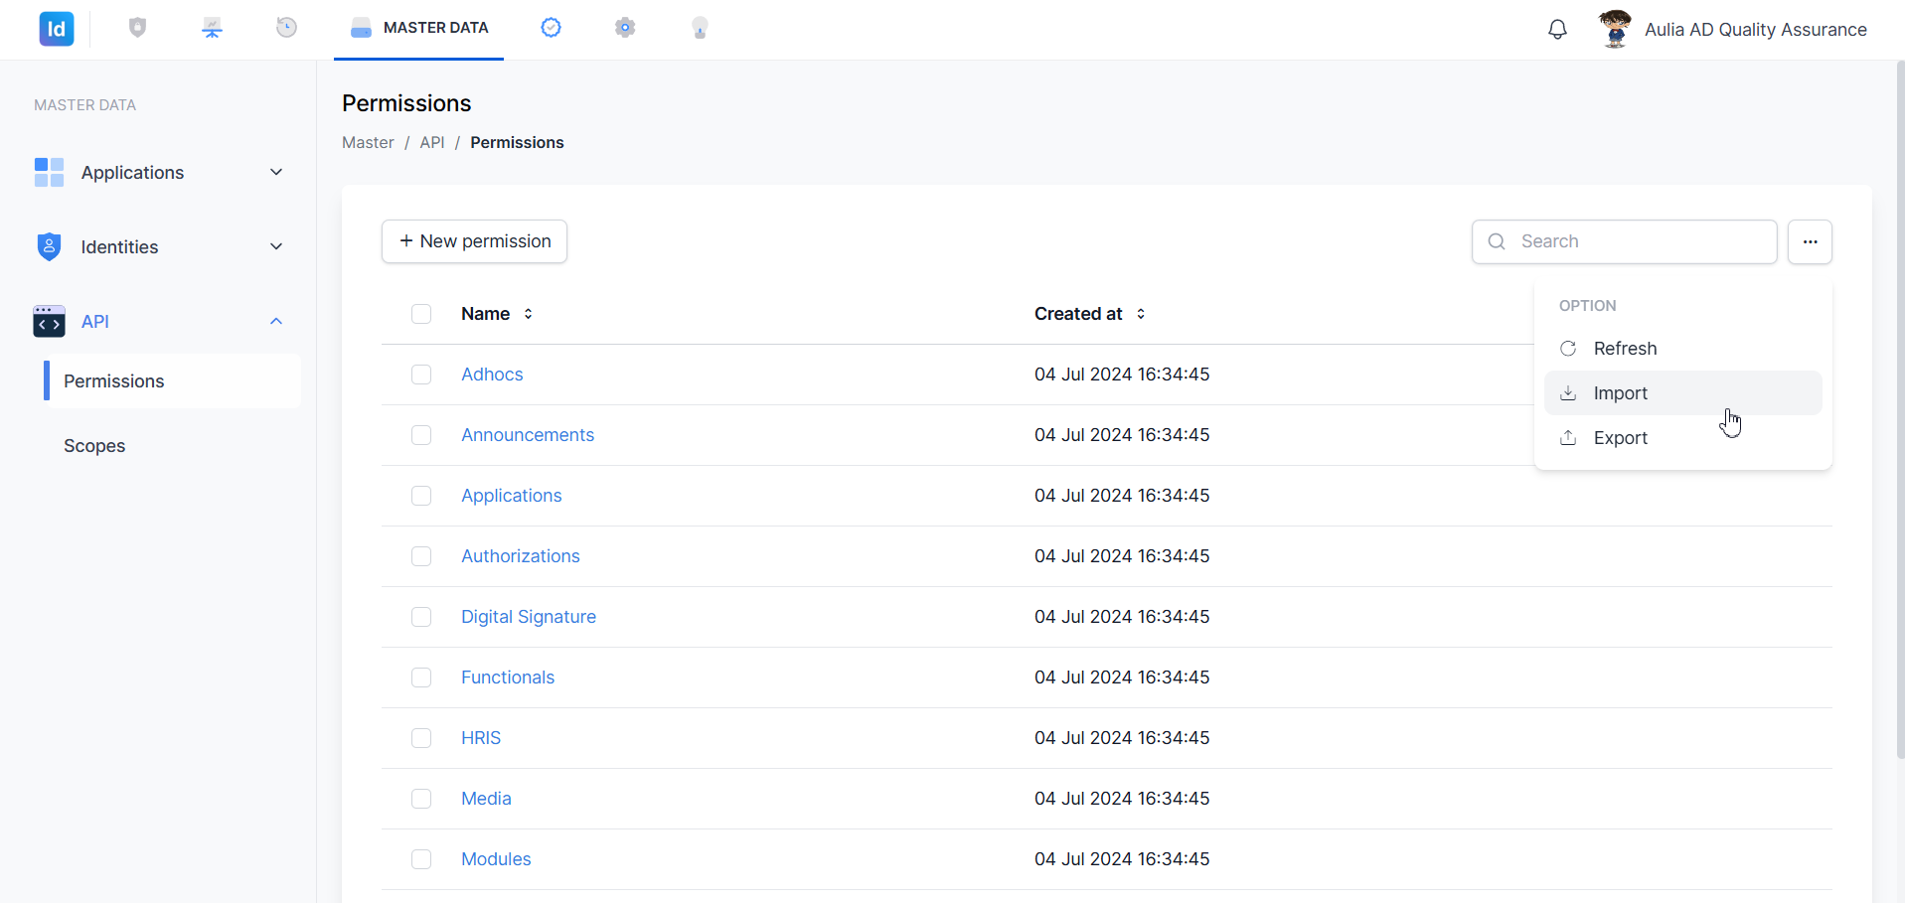Open the Applications permission link in table
1905x903 pixels.
click(512, 496)
